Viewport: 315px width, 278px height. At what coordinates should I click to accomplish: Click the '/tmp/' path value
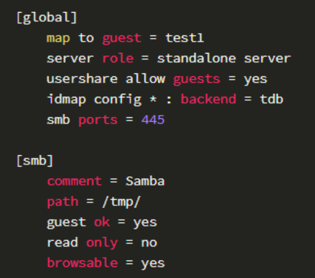click(x=121, y=202)
